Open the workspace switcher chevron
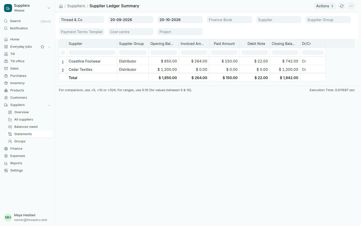361x226 pixels. click(49, 8)
